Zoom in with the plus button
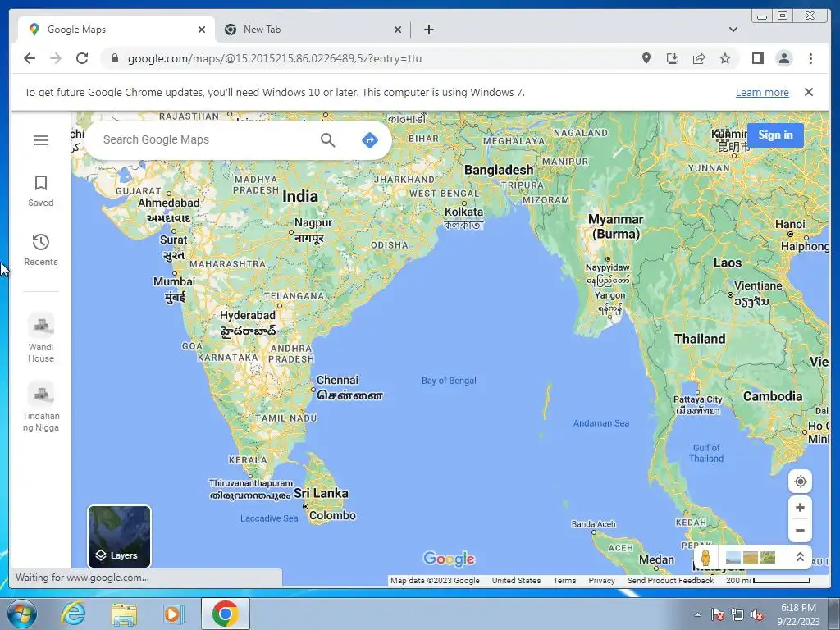The height and width of the screenshot is (630, 840). click(x=800, y=507)
